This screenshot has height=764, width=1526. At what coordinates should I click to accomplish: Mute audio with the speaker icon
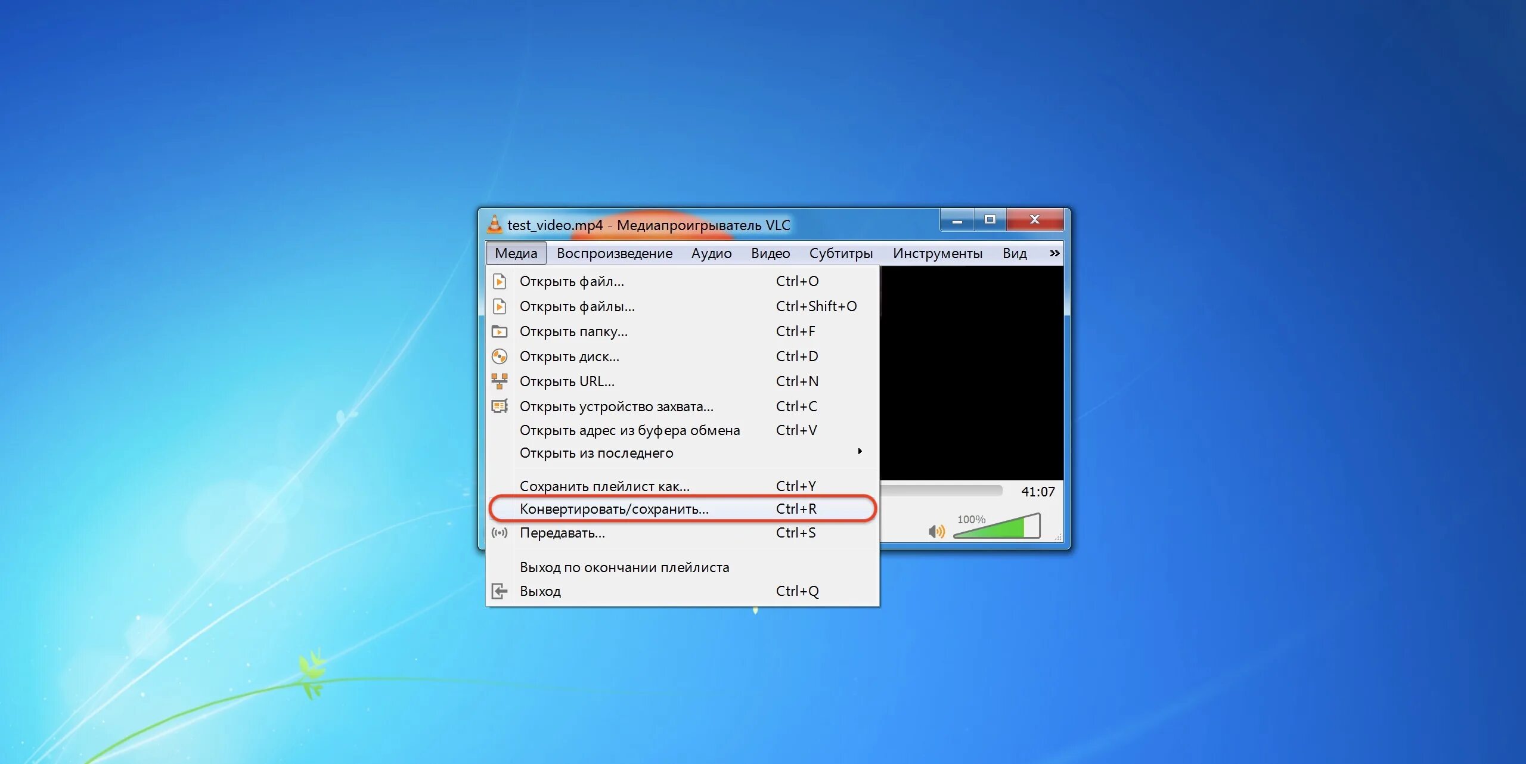(936, 531)
